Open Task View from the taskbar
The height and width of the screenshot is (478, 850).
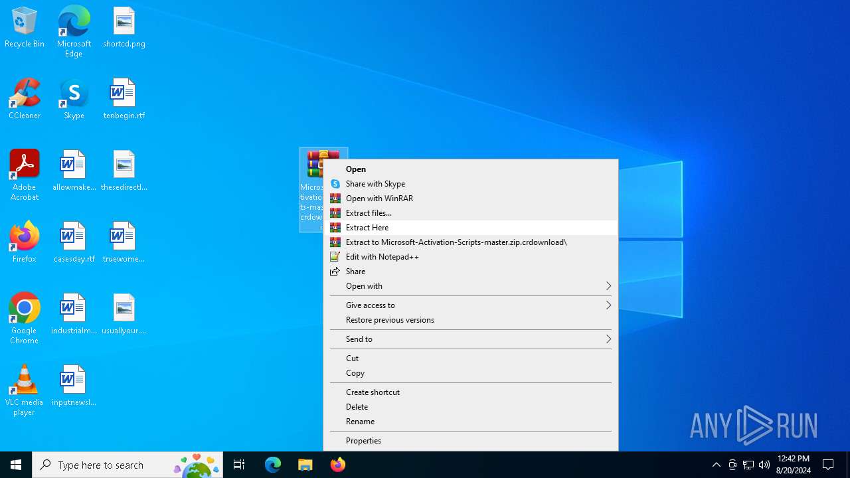239,465
